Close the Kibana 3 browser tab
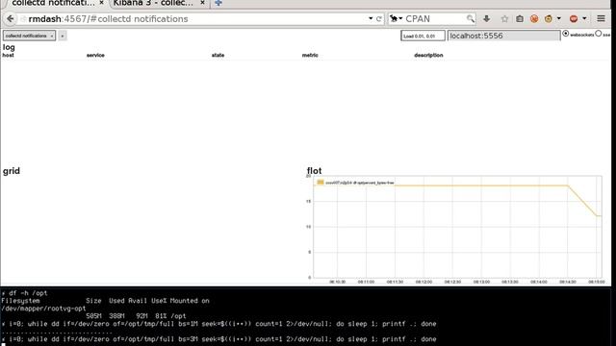This screenshot has height=346, width=616. pos(202,3)
